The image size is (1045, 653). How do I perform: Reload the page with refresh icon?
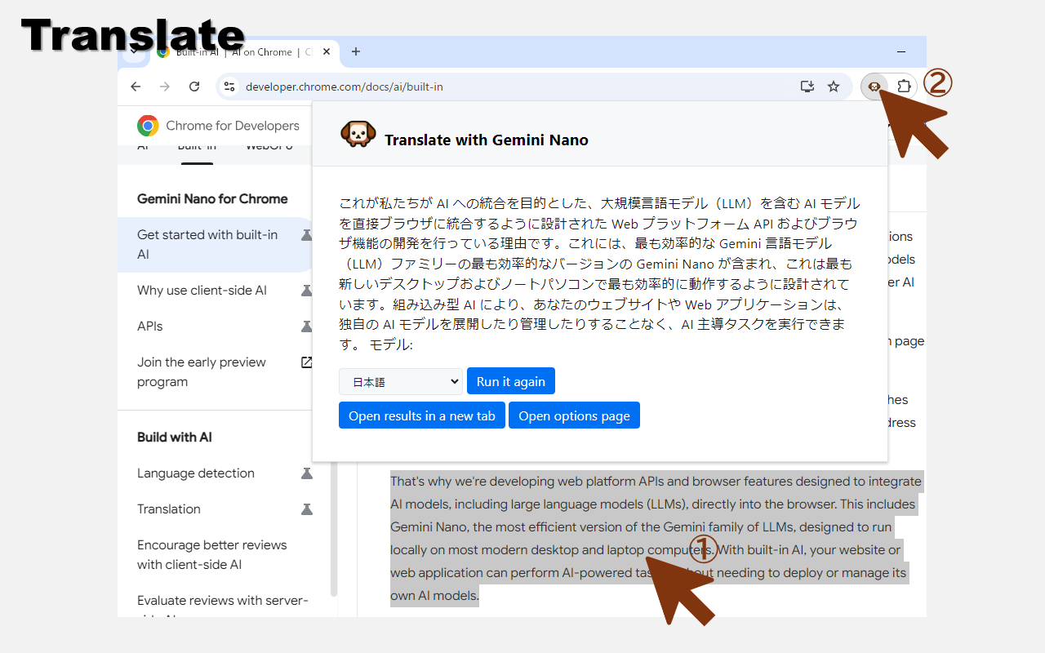coord(194,87)
